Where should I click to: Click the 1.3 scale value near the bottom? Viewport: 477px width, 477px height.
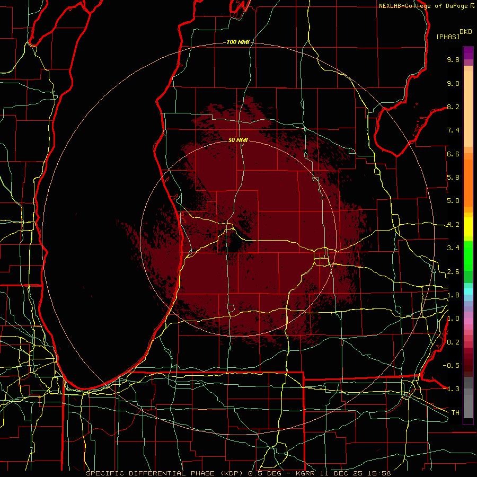[453, 389]
